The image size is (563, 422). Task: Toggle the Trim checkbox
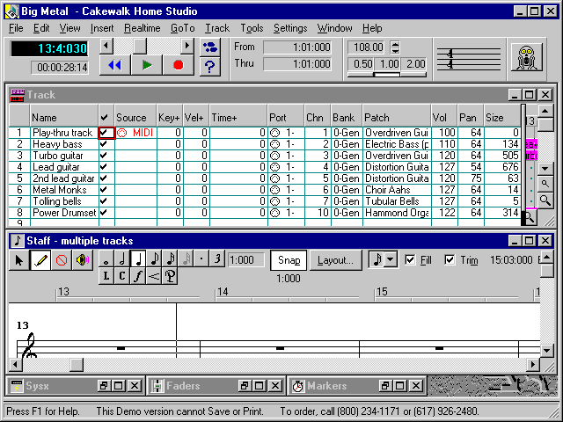tap(450, 259)
